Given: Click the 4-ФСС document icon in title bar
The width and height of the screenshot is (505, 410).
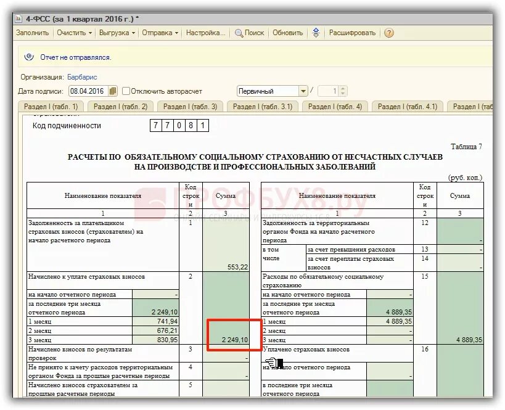Looking at the screenshot, I should point(18,19).
